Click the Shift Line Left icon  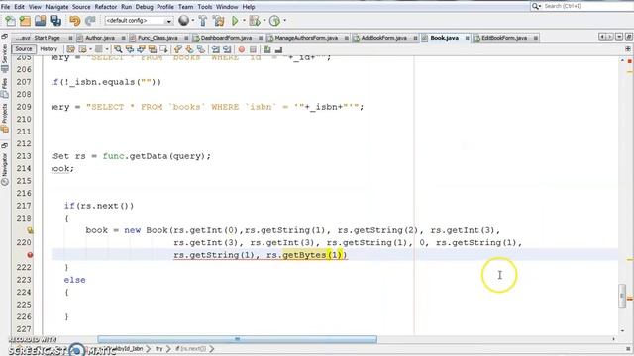coord(216,49)
